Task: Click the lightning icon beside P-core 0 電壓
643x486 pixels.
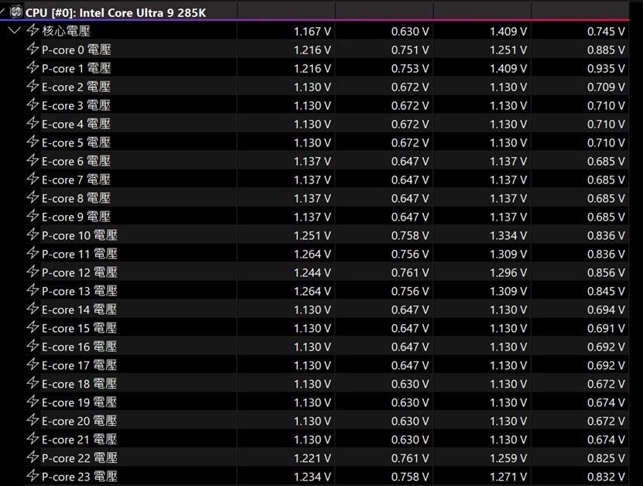Action: 32,50
